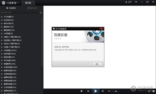Confirm the about dialog with 确定
156x94 pixels.
pos(97,64)
